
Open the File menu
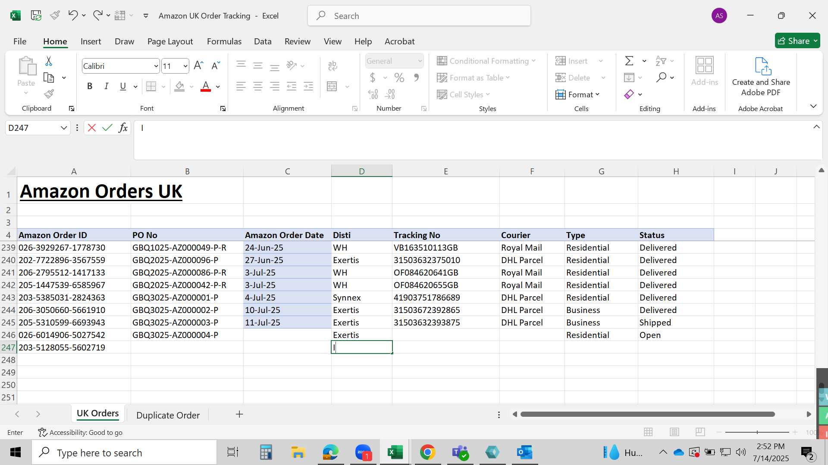20,41
